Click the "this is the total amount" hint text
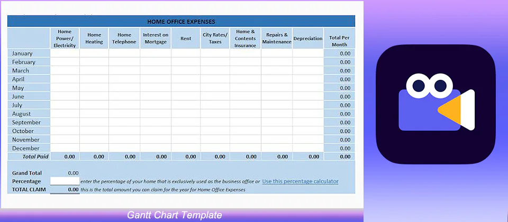The height and width of the screenshot is (222, 508). coord(163,190)
